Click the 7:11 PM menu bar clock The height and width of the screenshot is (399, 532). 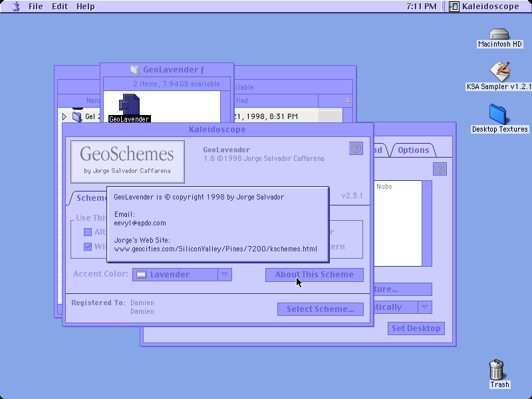coord(422,7)
